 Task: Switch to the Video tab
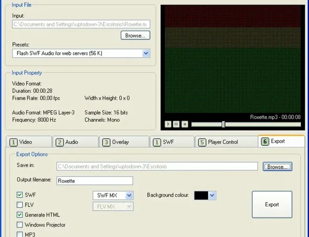[x=29, y=142]
